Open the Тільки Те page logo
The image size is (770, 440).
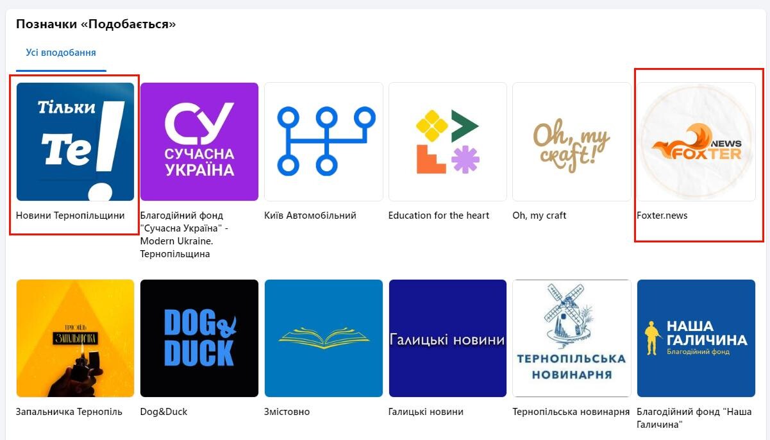click(75, 142)
